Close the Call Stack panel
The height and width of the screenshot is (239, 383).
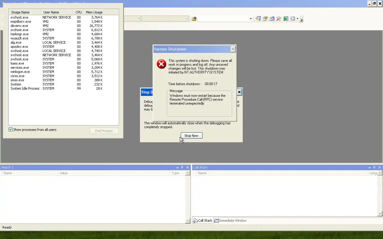point(380,167)
